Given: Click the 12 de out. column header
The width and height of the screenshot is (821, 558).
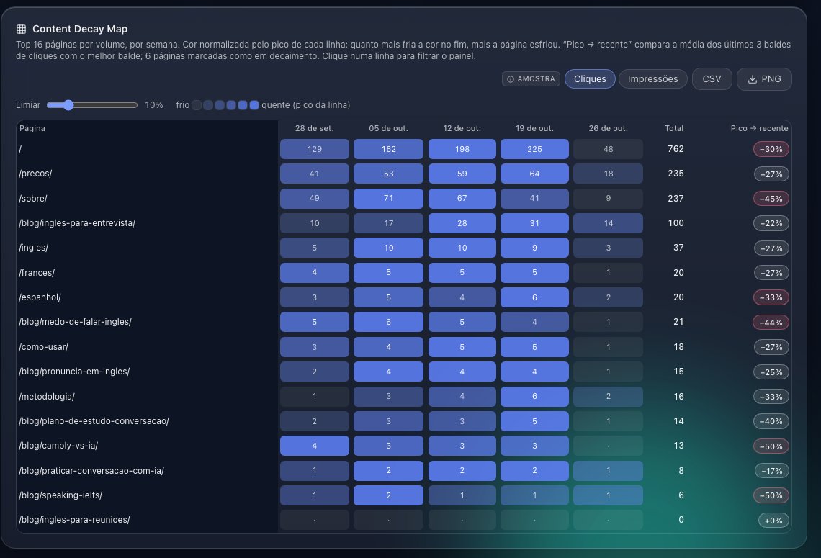Looking at the screenshot, I should click(x=462, y=128).
